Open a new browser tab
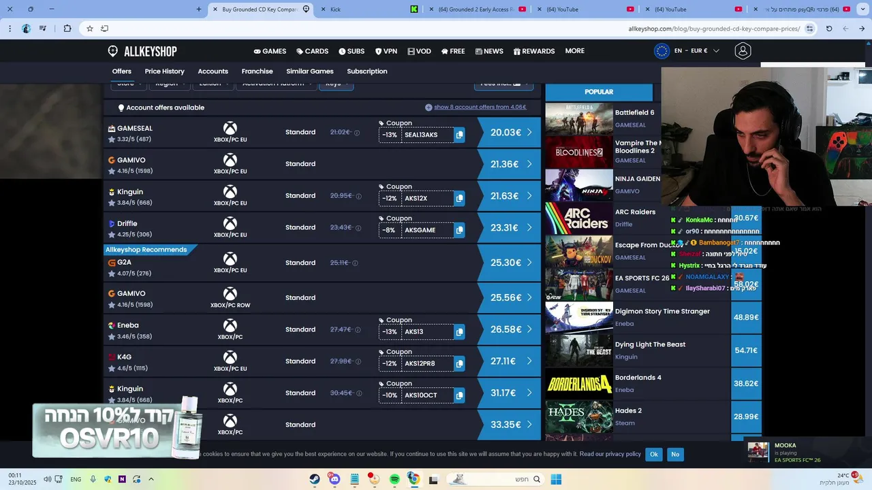 click(199, 9)
